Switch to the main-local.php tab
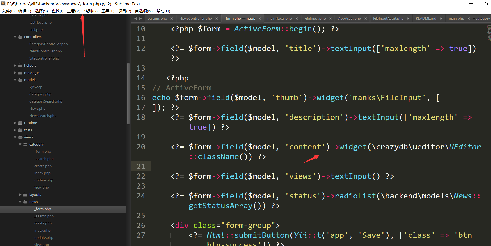Viewport: 491px width, 246px height. pyautogui.click(x=280, y=19)
